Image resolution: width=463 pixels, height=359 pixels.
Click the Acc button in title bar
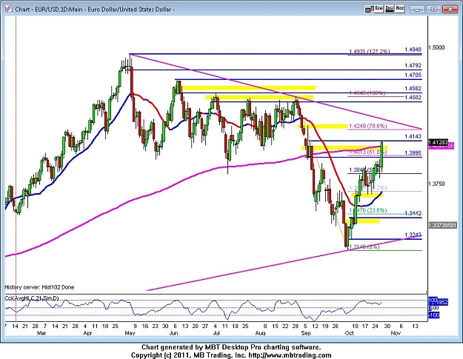coord(400,9)
